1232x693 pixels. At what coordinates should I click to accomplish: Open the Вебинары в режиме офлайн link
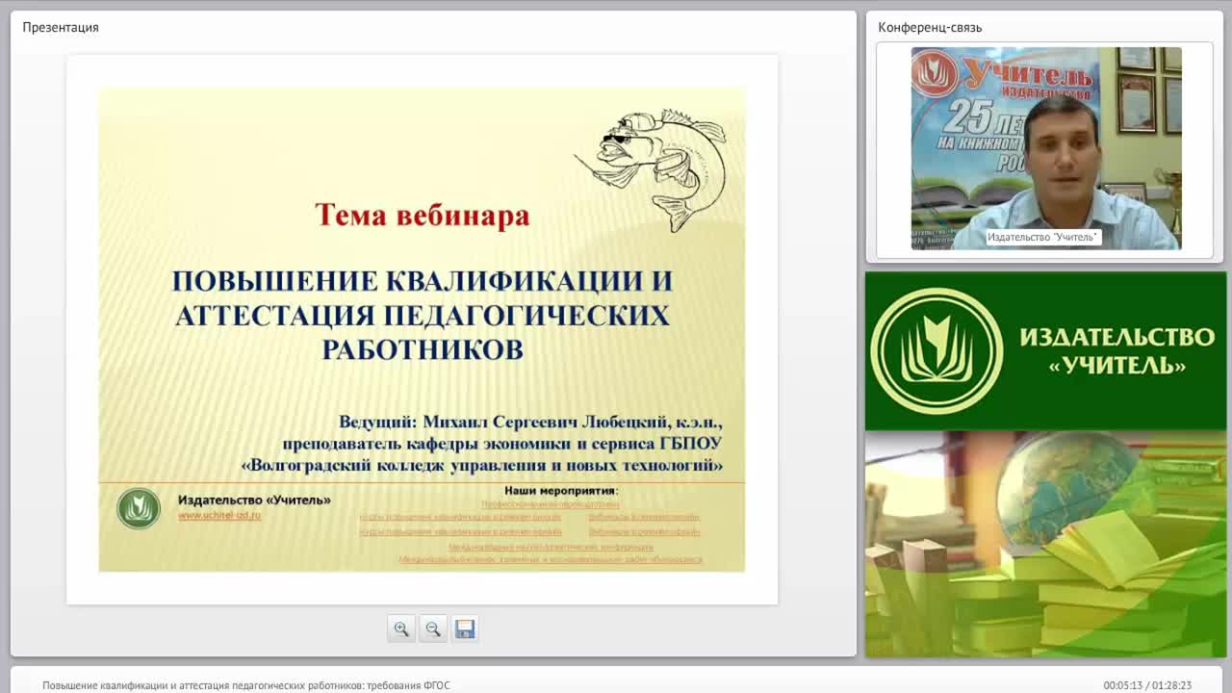point(644,531)
